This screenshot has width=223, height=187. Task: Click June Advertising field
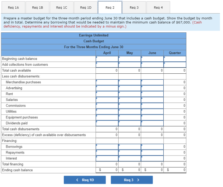coord(152,88)
